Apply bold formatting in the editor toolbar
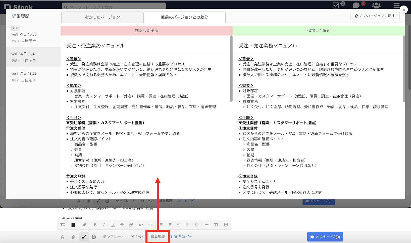 (x=95, y=225)
